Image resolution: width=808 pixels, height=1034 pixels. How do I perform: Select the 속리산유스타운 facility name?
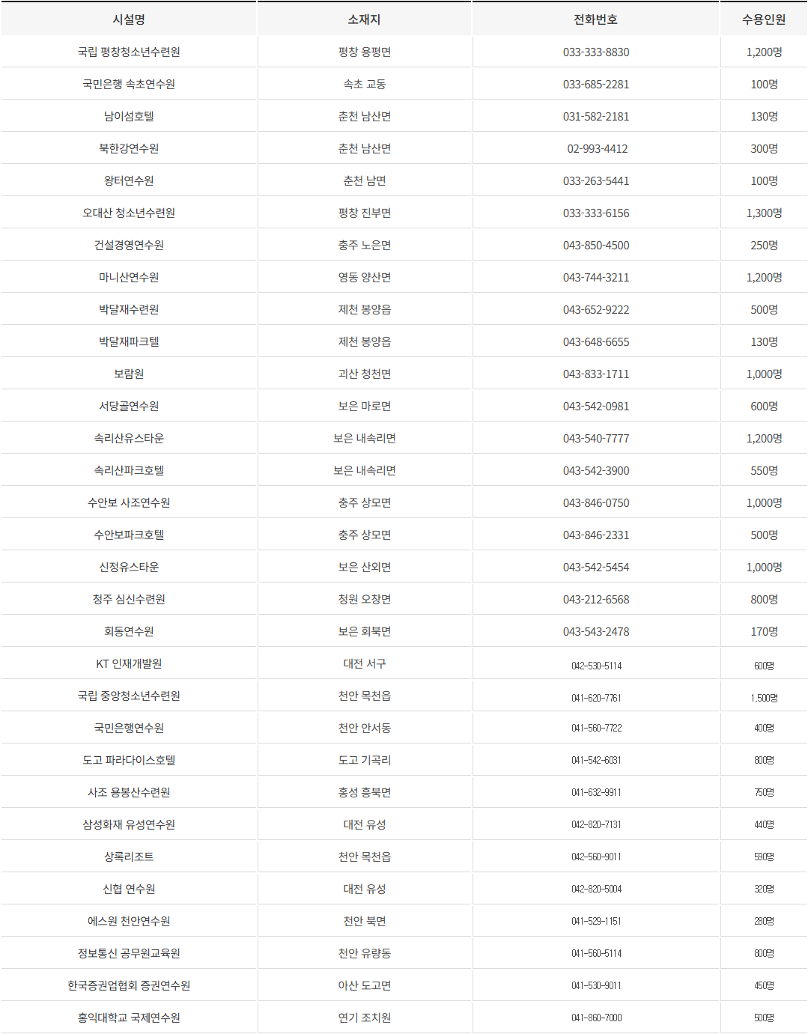point(129,438)
